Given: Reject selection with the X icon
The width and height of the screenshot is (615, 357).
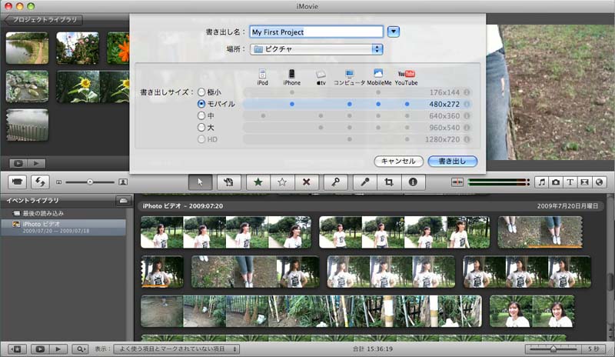Looking at the screenshot, I should coord(306,182).
